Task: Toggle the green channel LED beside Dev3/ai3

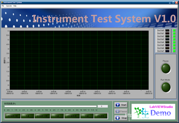Action: click(x=174, y=39)
